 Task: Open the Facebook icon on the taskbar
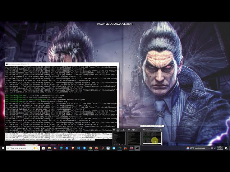coord(84,148)
